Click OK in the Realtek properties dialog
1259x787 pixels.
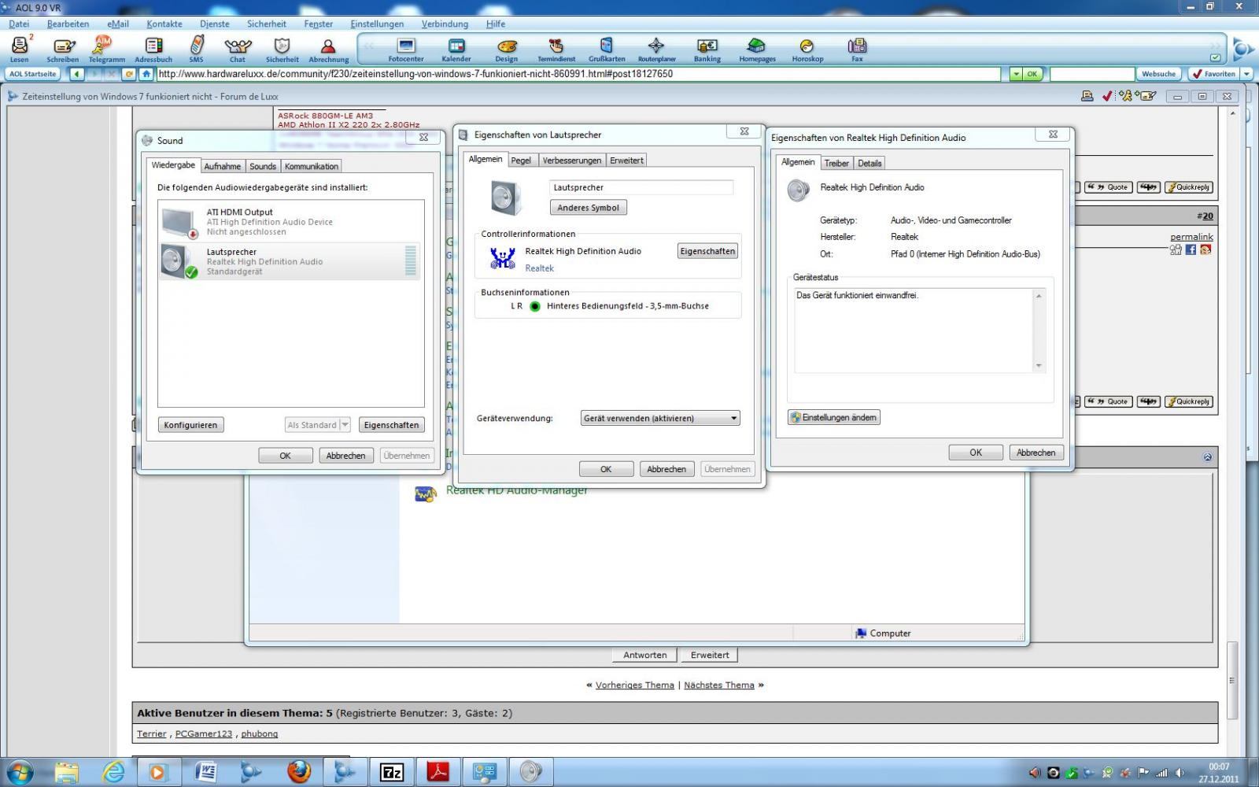click(x=976, y=453)
